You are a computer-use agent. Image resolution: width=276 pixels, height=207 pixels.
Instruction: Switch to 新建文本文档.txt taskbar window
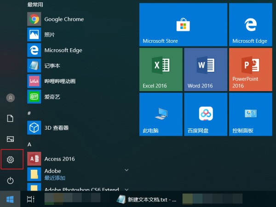click(x=146, y=200)
